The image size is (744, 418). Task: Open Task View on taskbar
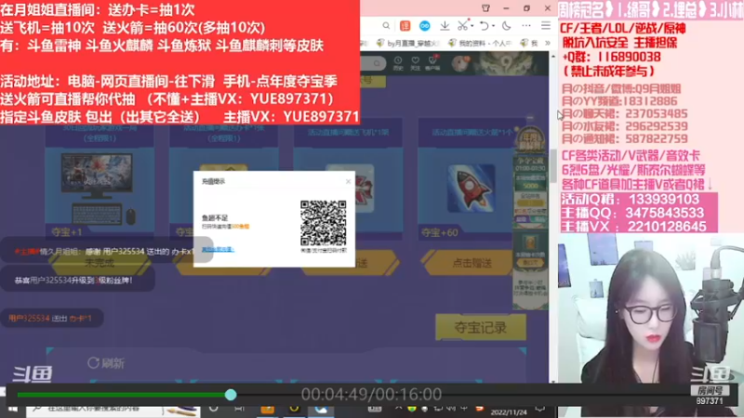[239, 409]
